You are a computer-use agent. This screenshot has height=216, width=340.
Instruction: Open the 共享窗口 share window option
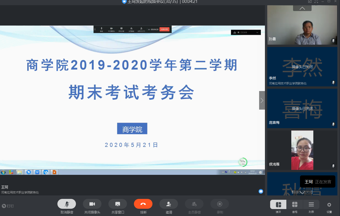pyautogui.click(x=118, y=204)
